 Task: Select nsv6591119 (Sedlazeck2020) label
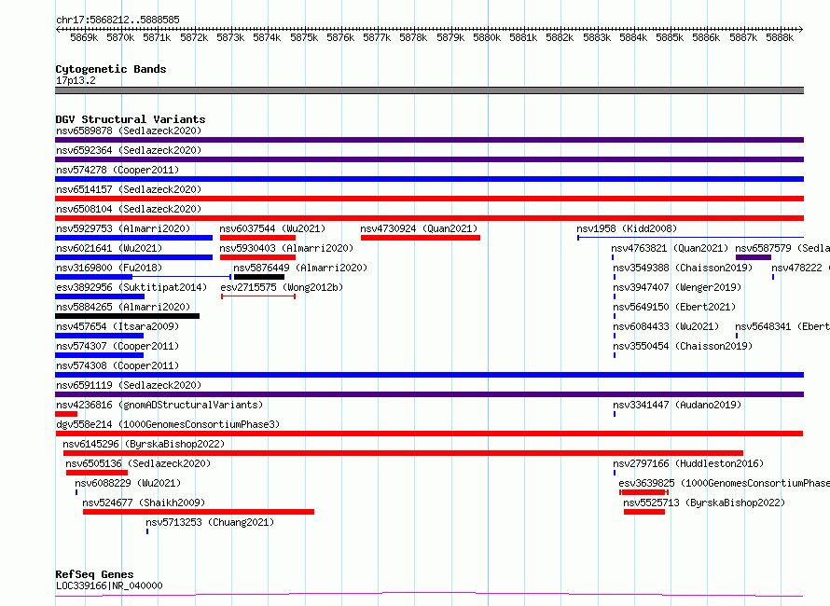tap(129, 385)
